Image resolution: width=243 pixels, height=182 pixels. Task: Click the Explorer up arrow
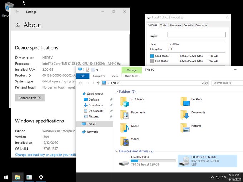pyautogui.click(x=98, y=83)
